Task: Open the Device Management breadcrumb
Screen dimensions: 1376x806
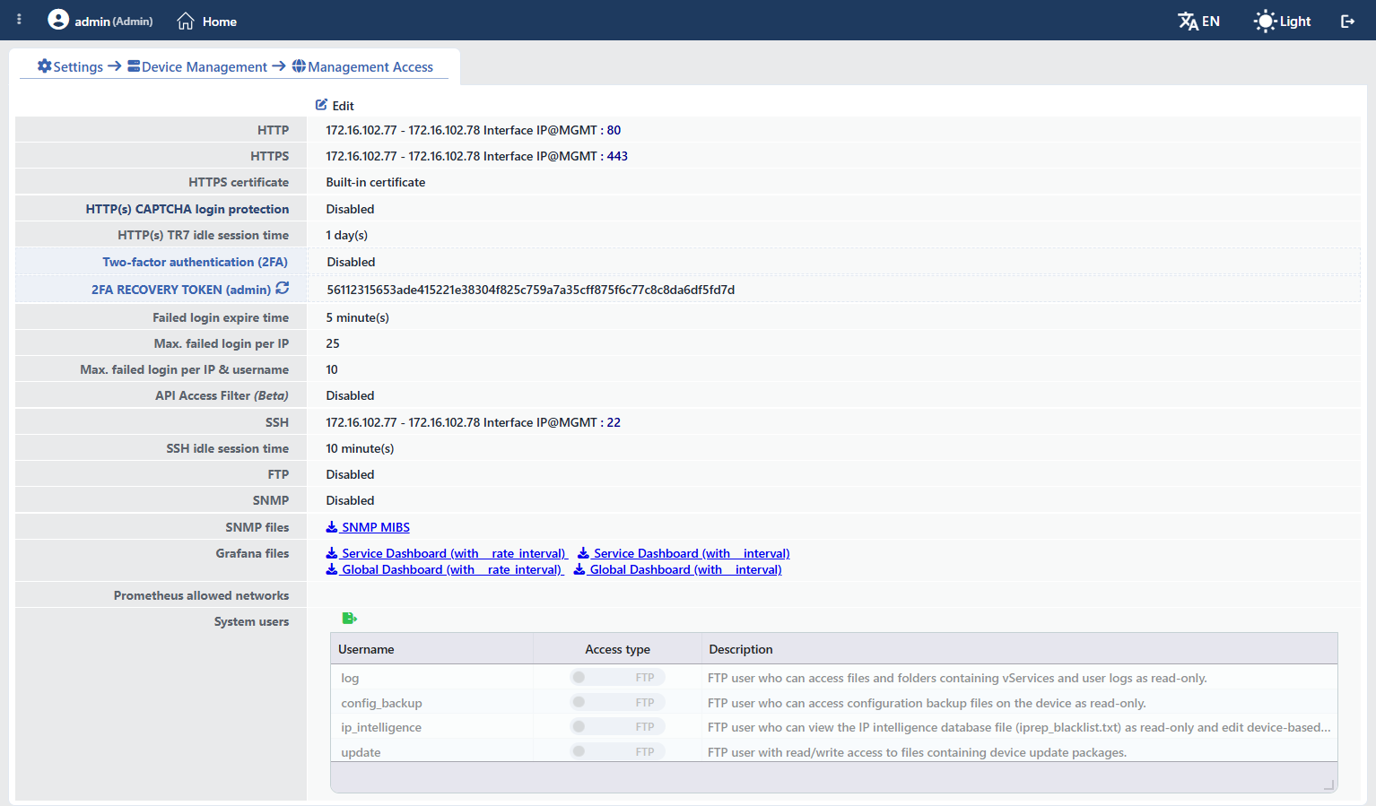Action: point(197,66)
